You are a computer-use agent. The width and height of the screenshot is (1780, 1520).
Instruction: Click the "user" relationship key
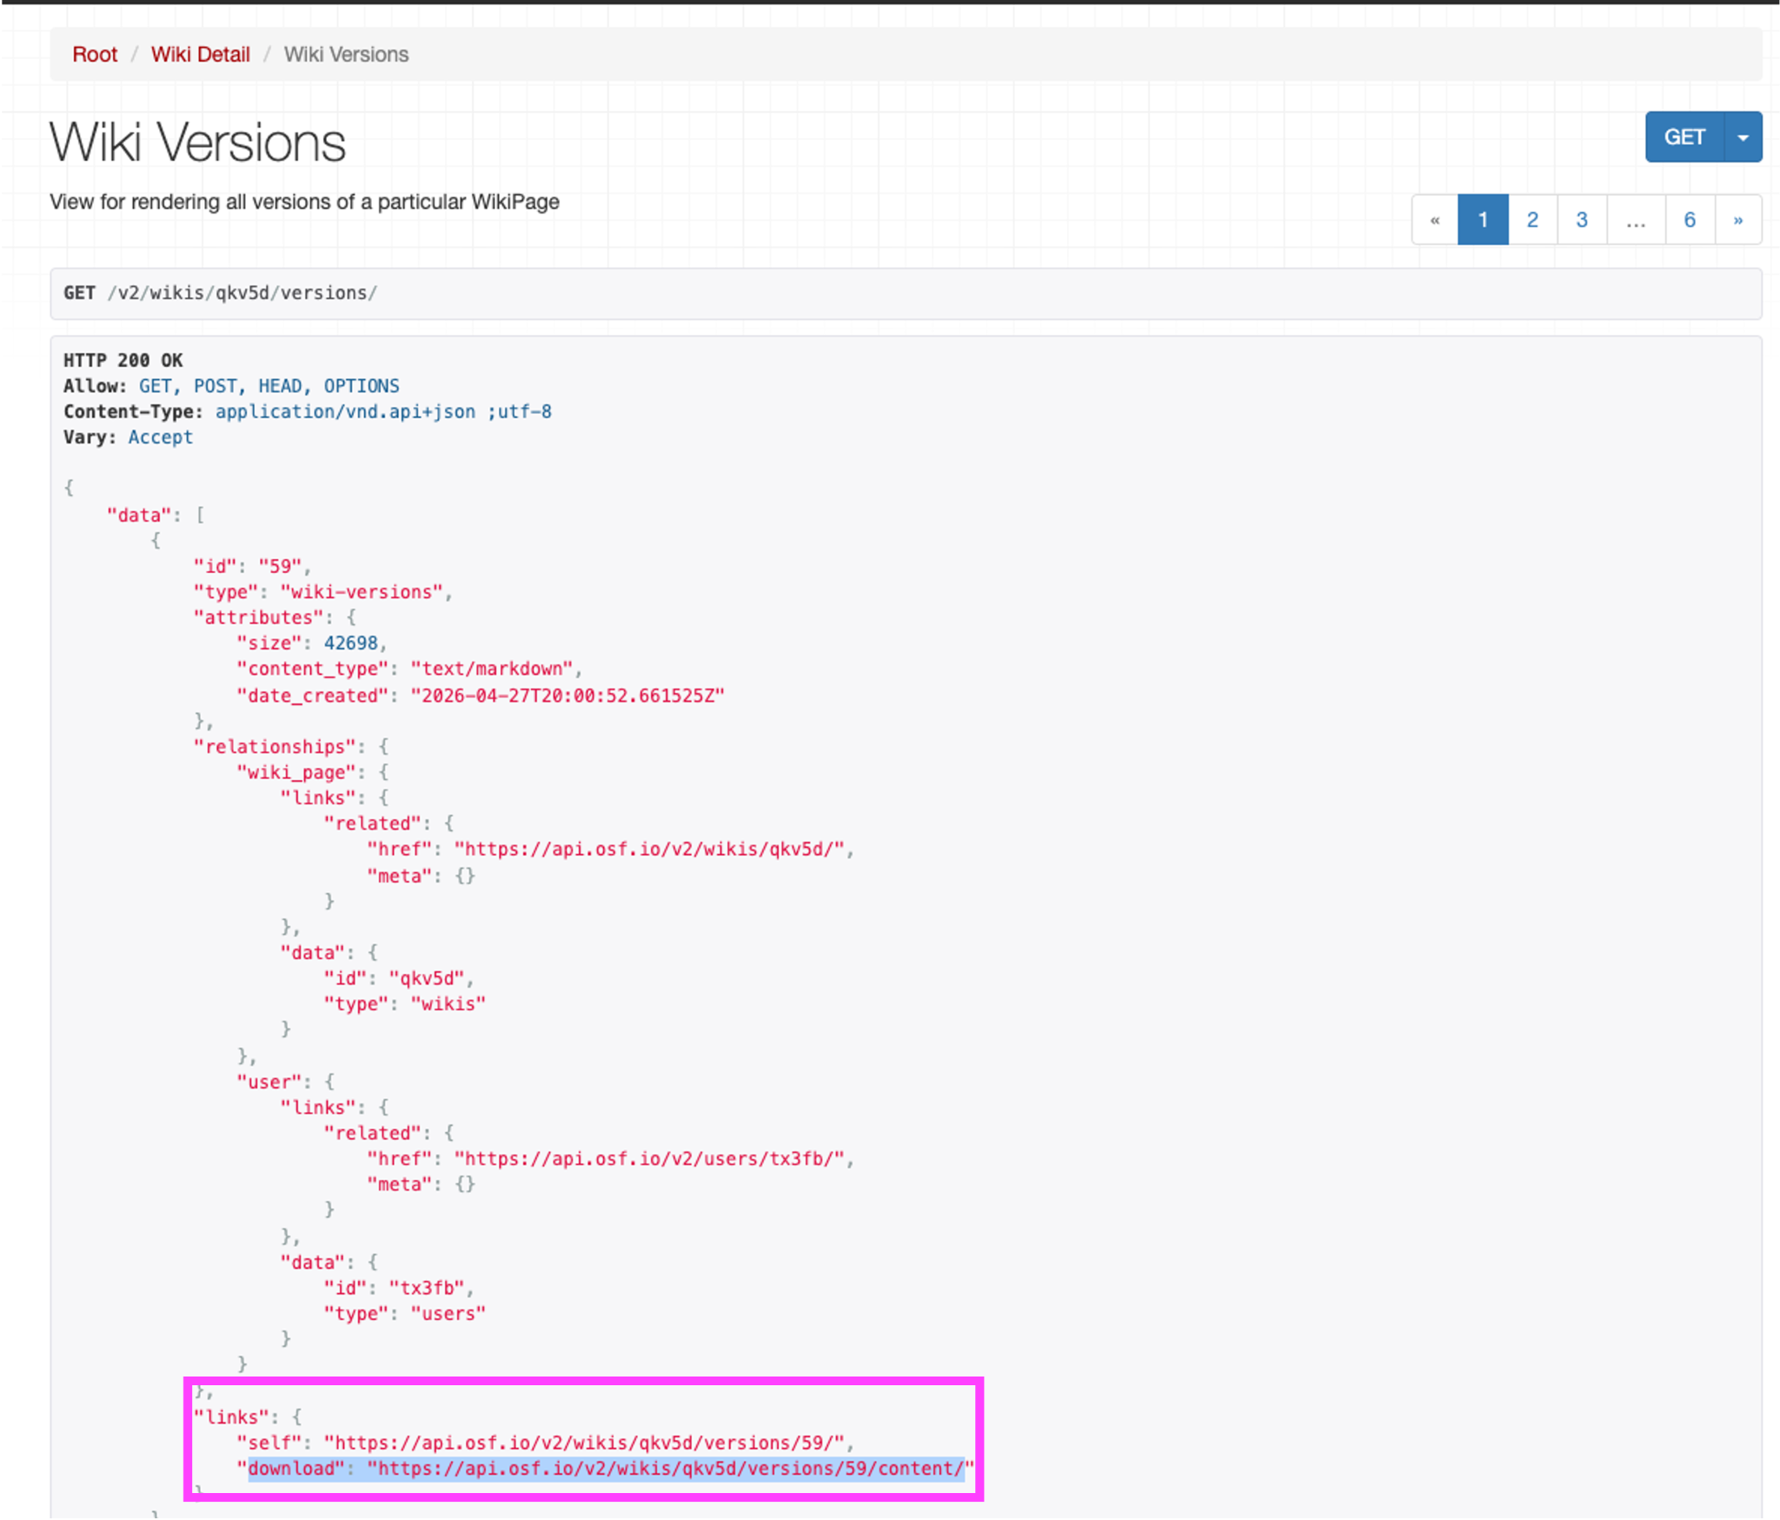pos(269,1083)
